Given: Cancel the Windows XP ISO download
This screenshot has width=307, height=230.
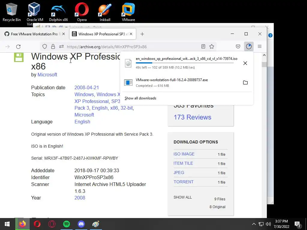Looking at the screenshot, I should (x=245, y=63).
